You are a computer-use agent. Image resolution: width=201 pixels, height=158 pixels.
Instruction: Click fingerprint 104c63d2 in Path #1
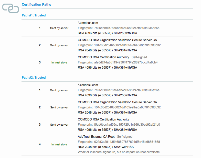119,45
